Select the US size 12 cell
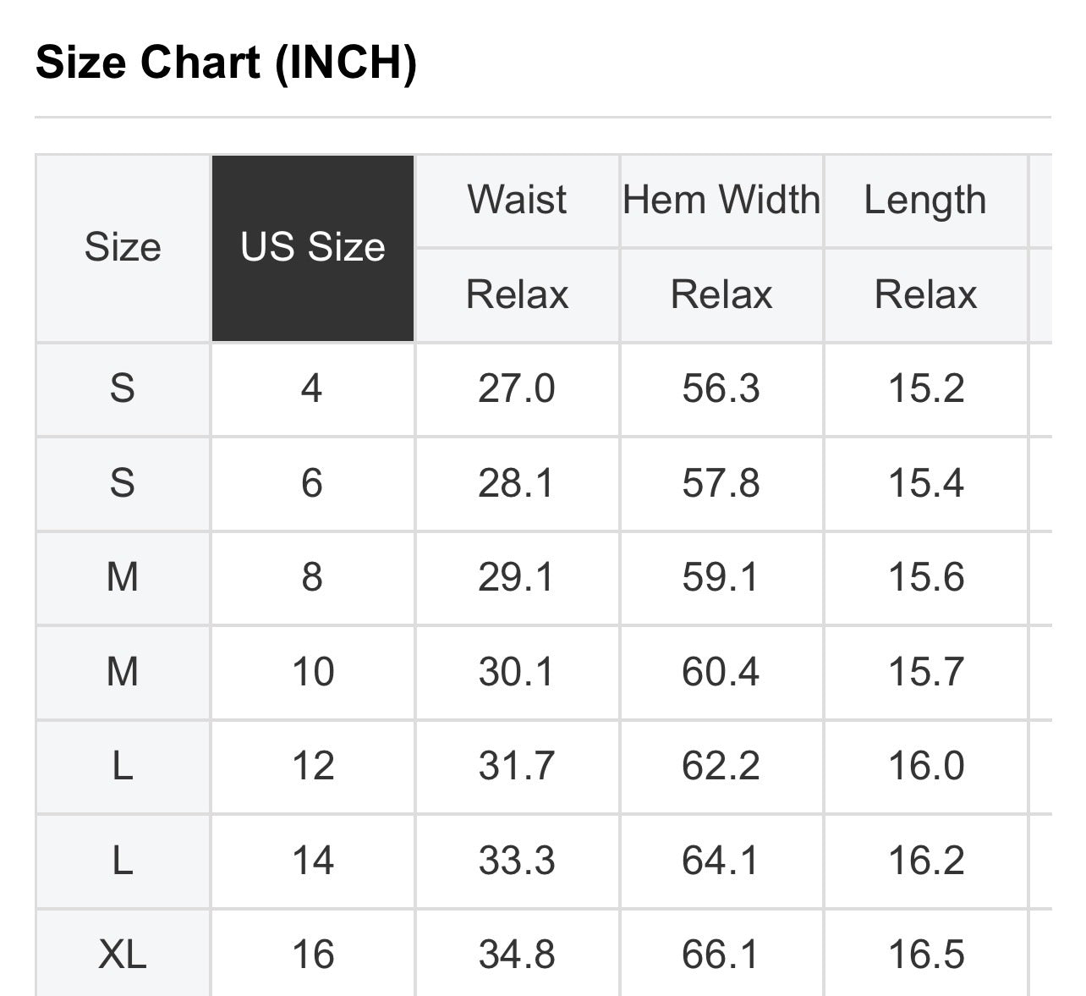This screenshot has width=1086, height=996. pos(313,766)
